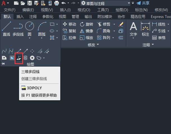Click the donut ring icon
Viewport: 171px width, 134px height.
tap(32, 58)
